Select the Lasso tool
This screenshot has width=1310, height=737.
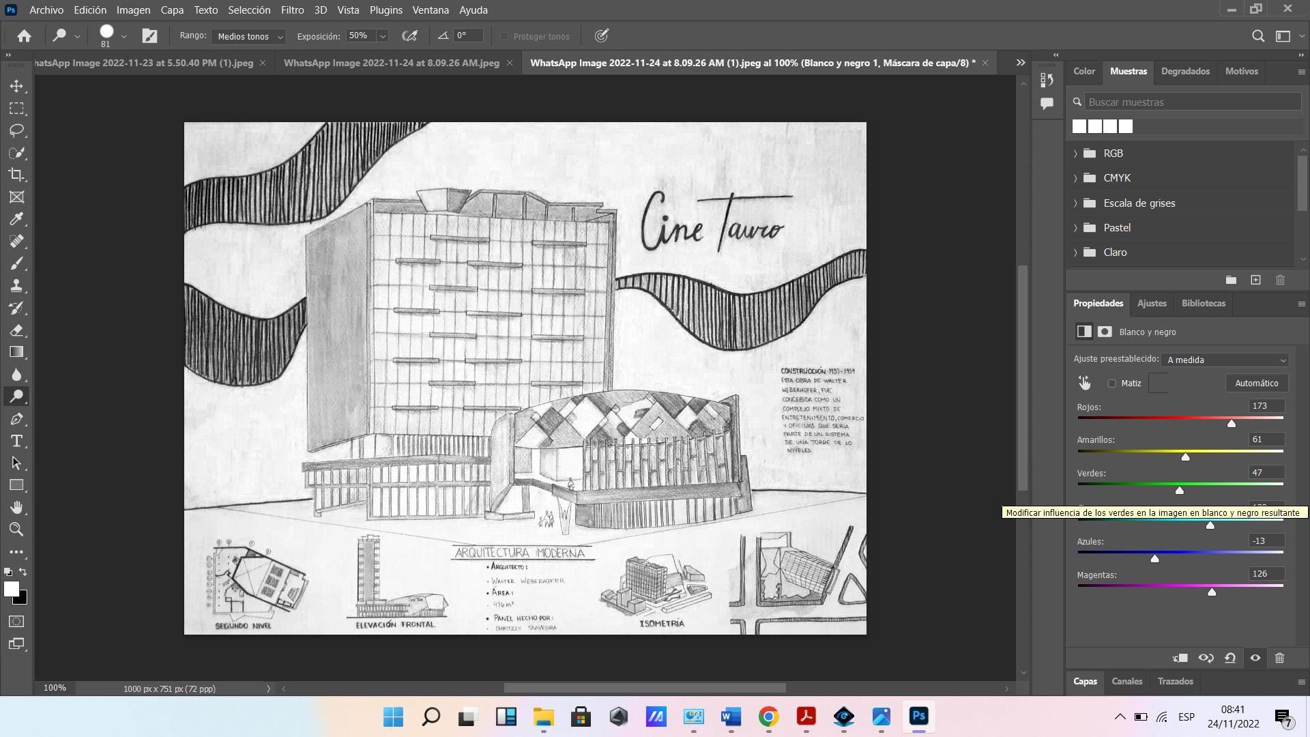16,130
